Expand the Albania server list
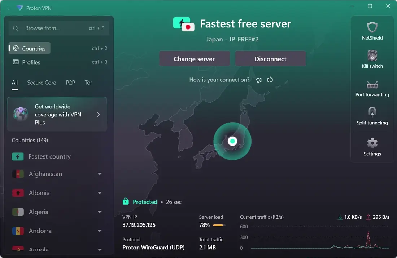Image resolution: width=397 pixels, height=258 pixels. [100, 193]
